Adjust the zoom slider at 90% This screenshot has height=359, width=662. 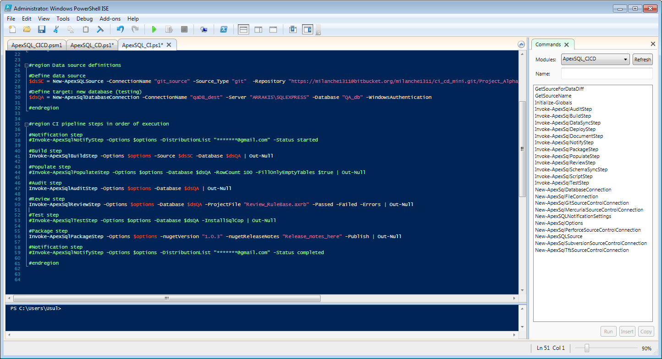point(586,348)
